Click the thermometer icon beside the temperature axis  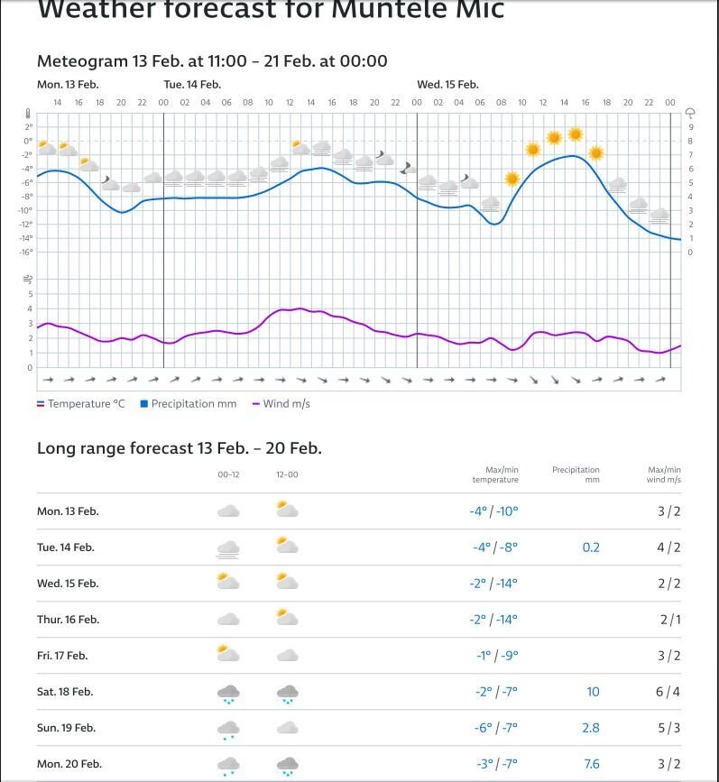(x=28, y=115)
